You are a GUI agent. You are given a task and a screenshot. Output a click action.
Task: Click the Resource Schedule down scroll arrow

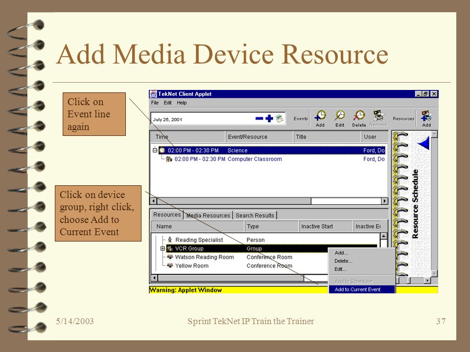point(434,273)
